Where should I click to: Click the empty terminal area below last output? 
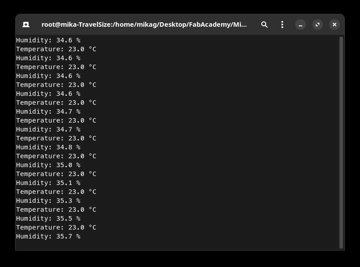pos(177,245)
